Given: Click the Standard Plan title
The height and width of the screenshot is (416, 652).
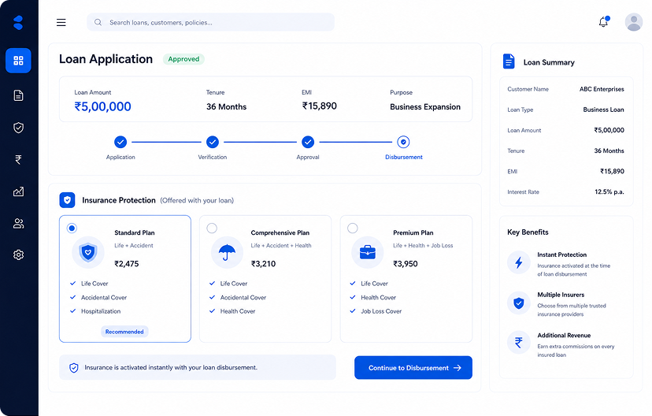Looking at the screenshot, I should tap(135, 232).
